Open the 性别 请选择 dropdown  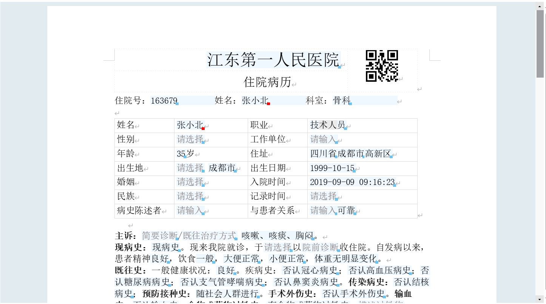(190, 139)
